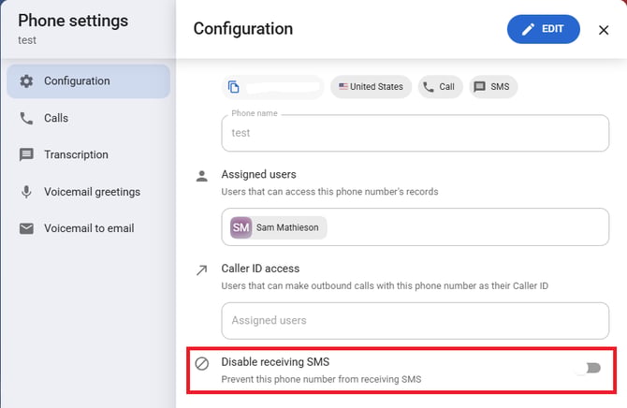Go to Voicemail to email settings
Screen dimensions: 627x408
point(88,228)
